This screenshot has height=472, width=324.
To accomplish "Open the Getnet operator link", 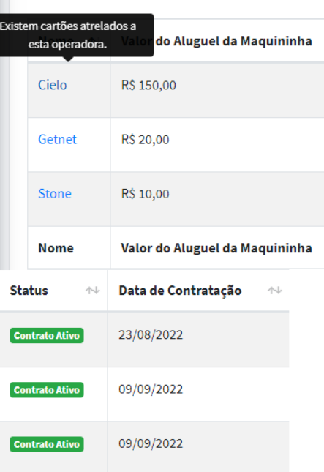I will click(57, 139).
